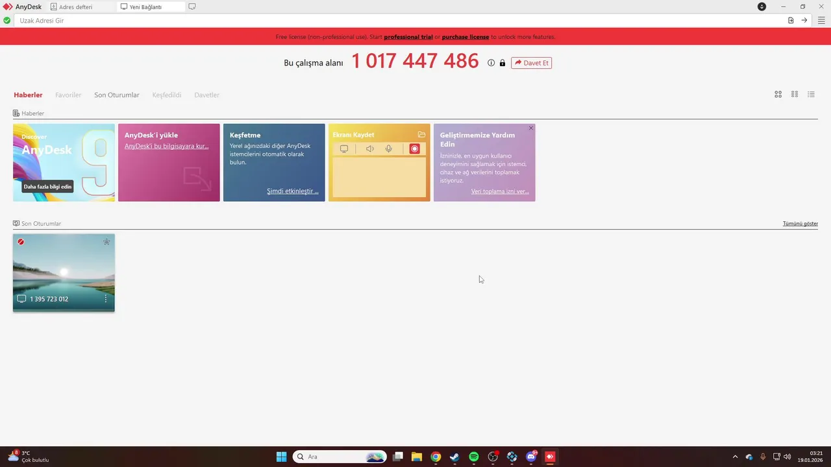The width and height of the screenshot is (831, 467).
Task: Click the lock icon beside the workspace ID
Action: 502,63
